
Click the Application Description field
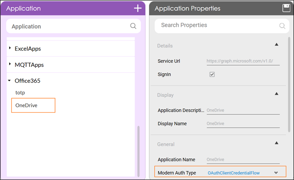[x=242, y=110]
